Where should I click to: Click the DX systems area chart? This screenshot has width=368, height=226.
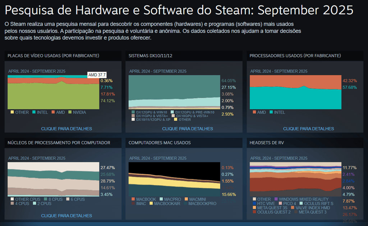tap(174, 92)
